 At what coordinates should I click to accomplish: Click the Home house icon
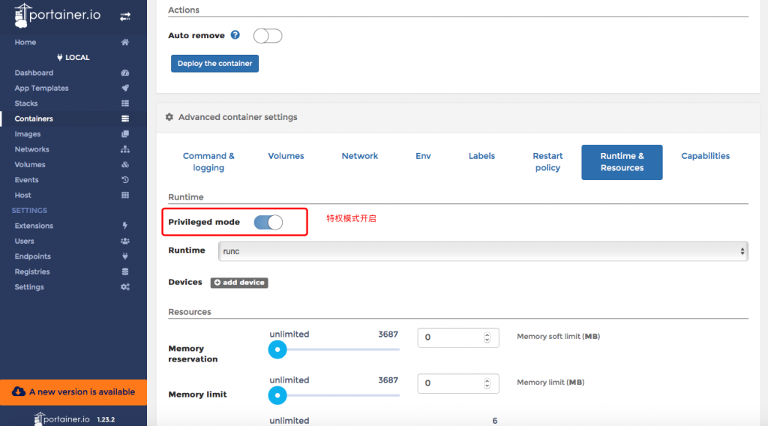click(x=125, y=43)
